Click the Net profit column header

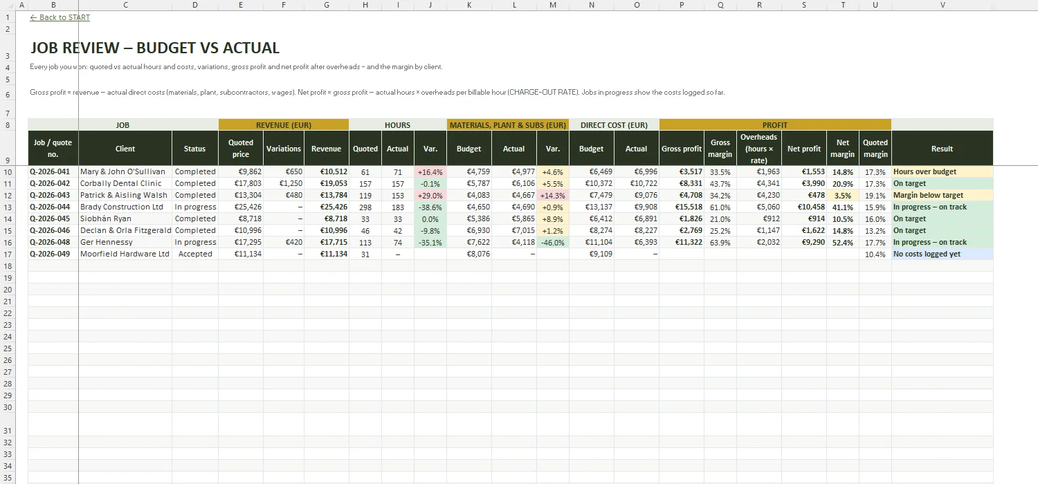pyautogui.click(x=804, y=148)
